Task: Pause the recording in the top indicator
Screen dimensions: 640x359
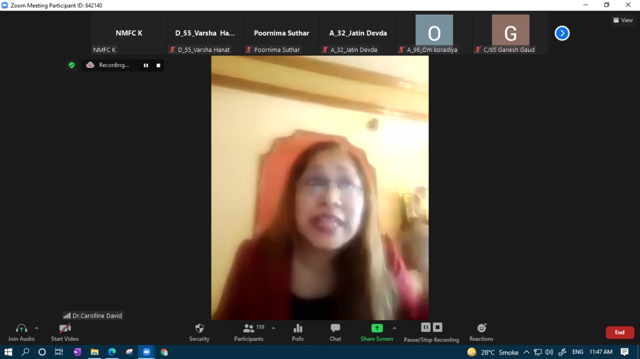Action: [146, 65]
